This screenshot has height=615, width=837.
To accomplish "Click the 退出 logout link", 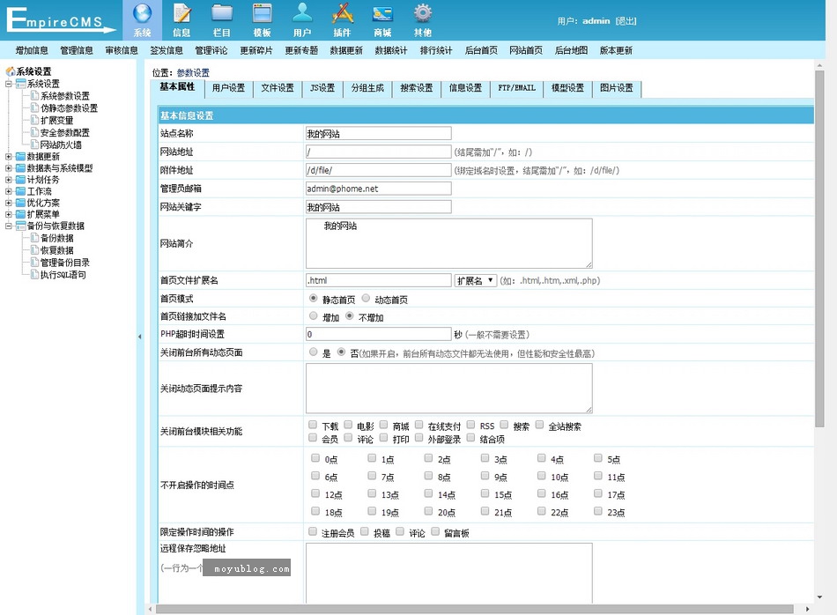I will pos(626,21).
